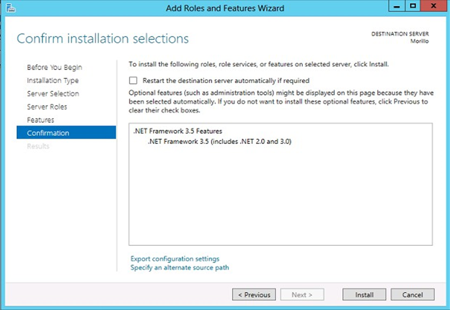Click Specify an alternate source path
450x310 pixels.
[180, 267]
